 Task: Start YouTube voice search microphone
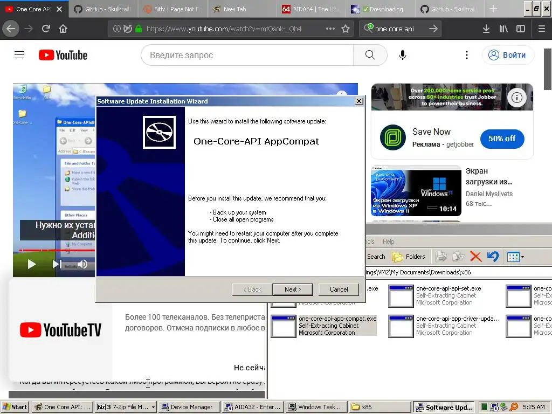(x=403, y=55)
